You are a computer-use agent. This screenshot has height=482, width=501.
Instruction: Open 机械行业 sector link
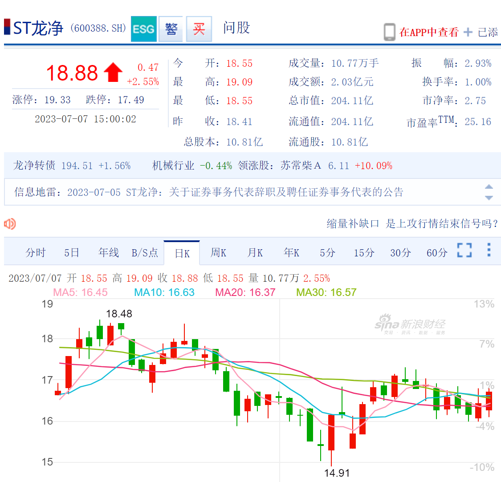tap(173, 166)
